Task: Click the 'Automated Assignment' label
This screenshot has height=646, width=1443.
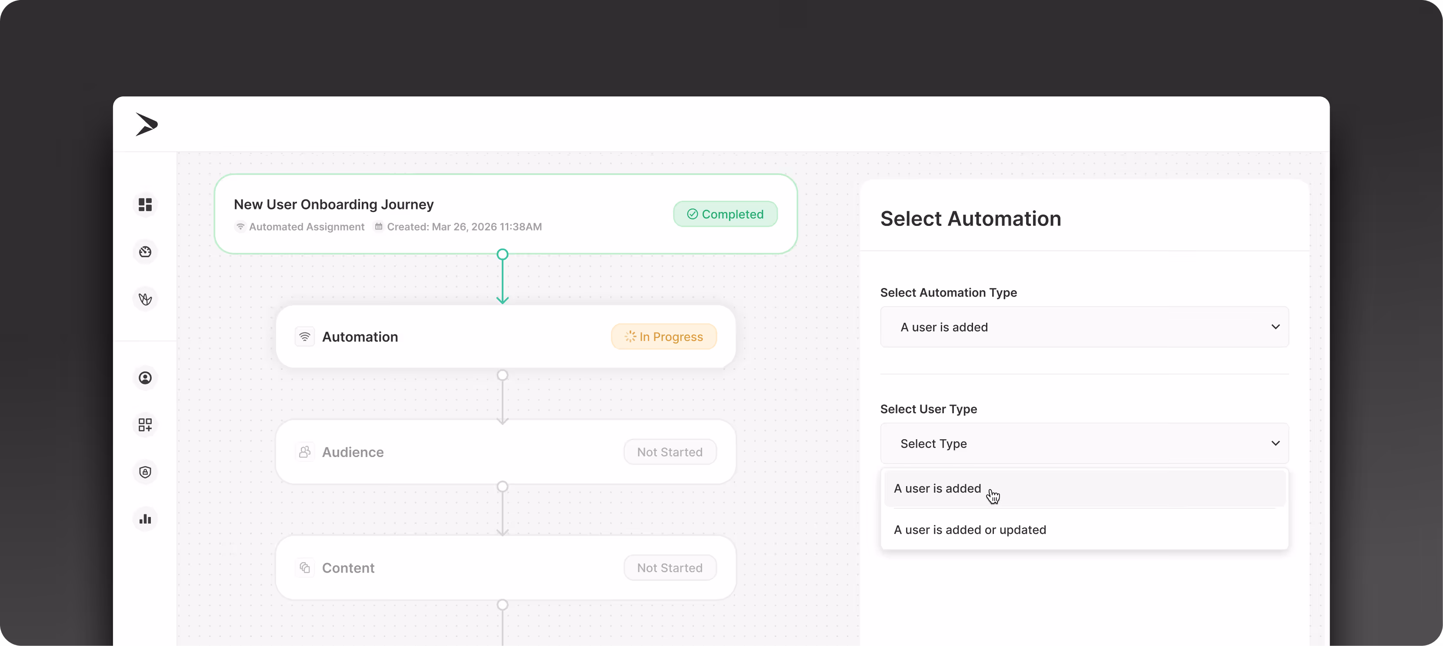Action: 307,227
